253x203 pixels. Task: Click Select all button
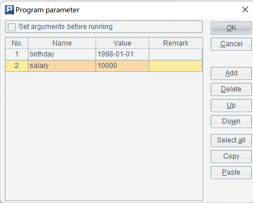coord(231,140)
